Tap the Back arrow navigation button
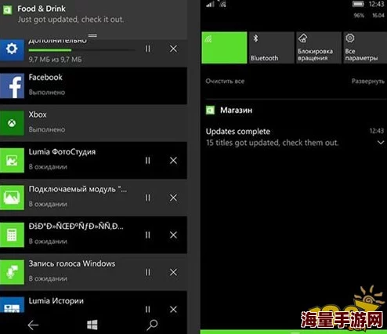The image size is (387, 334). click(33, 325)
